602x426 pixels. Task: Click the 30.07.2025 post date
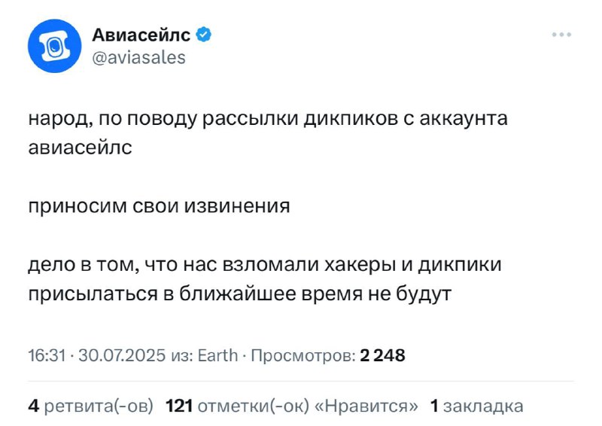click(x=122, y=355)
